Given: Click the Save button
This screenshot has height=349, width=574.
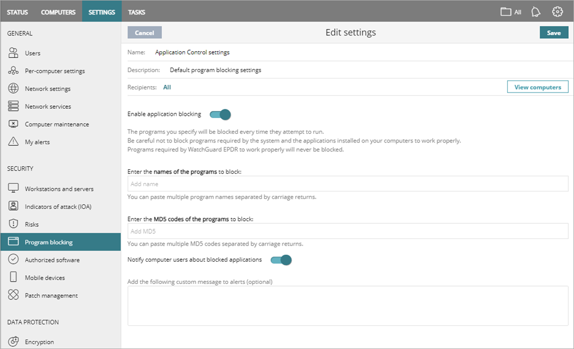Looking at the screenshot, I should (554, 33).
